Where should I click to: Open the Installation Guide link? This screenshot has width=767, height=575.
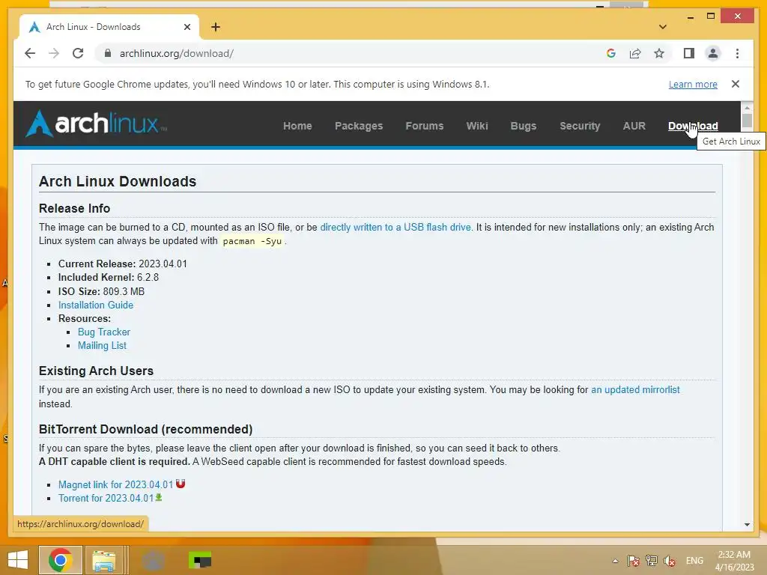click(95, 305)
